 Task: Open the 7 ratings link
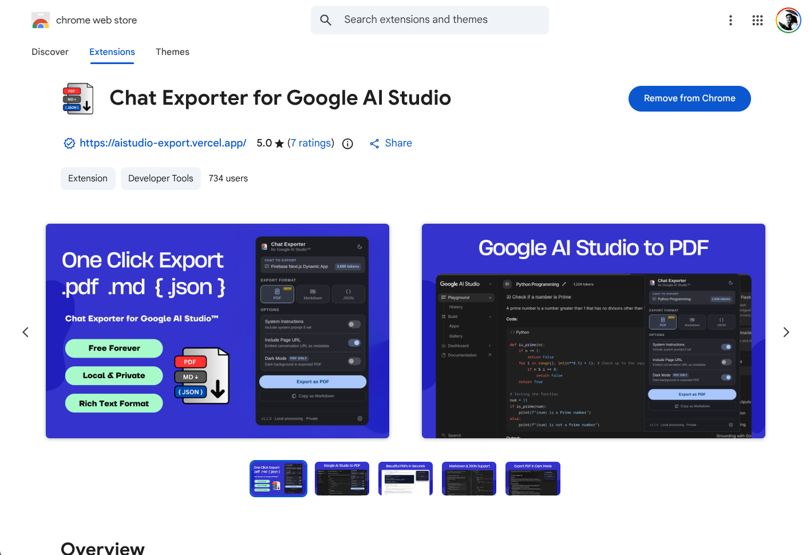311,143
